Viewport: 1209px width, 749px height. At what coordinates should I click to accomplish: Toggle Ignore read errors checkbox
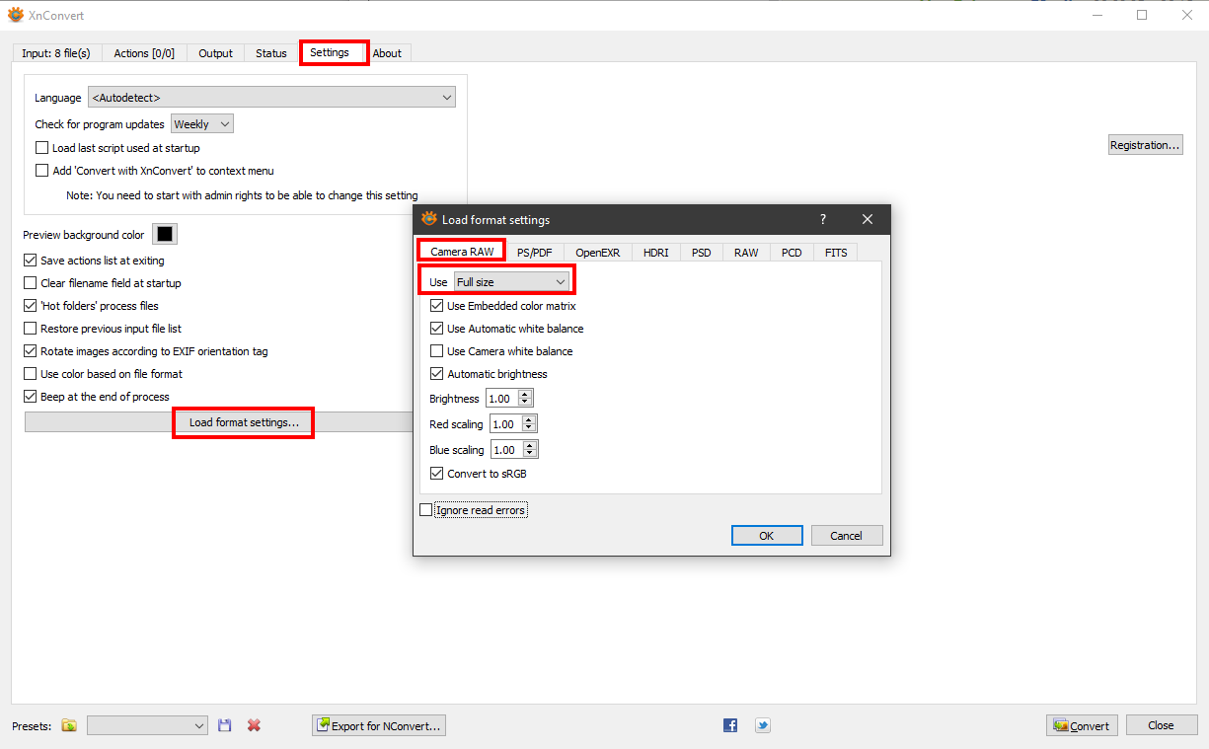click(x=426, y=510)
